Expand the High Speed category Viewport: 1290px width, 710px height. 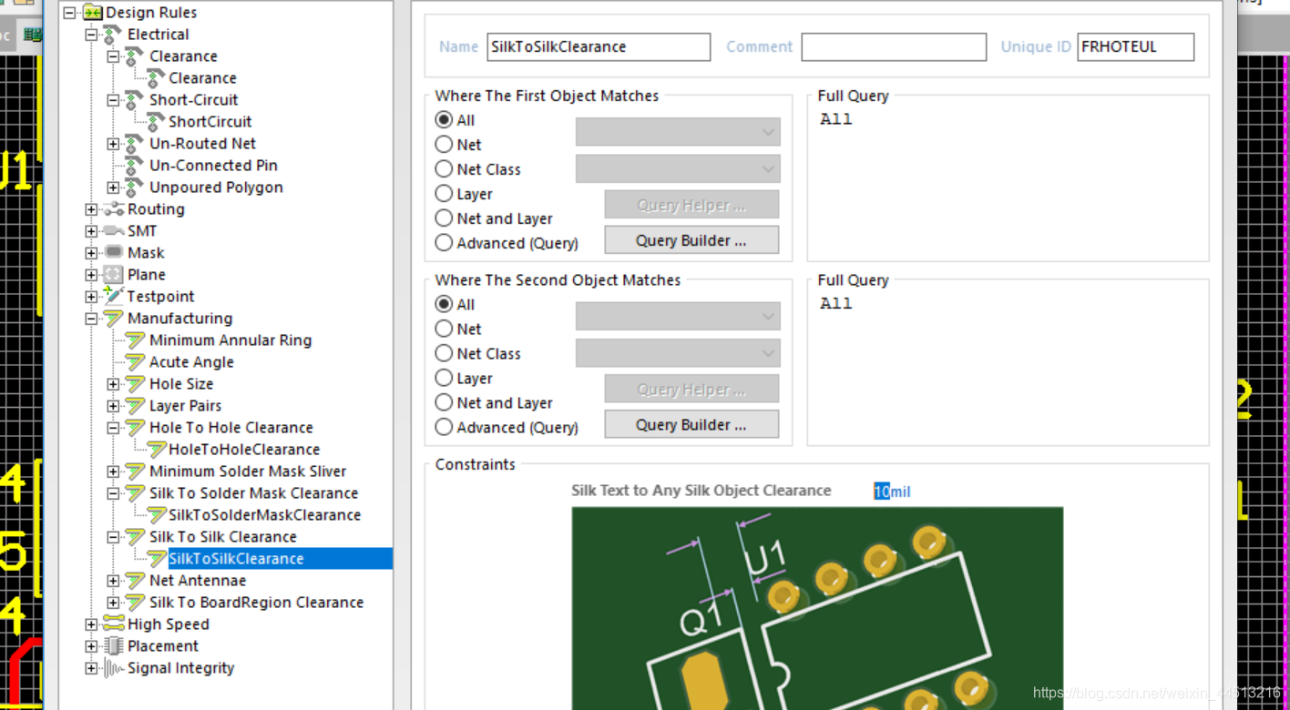click(x=91, y=624)
